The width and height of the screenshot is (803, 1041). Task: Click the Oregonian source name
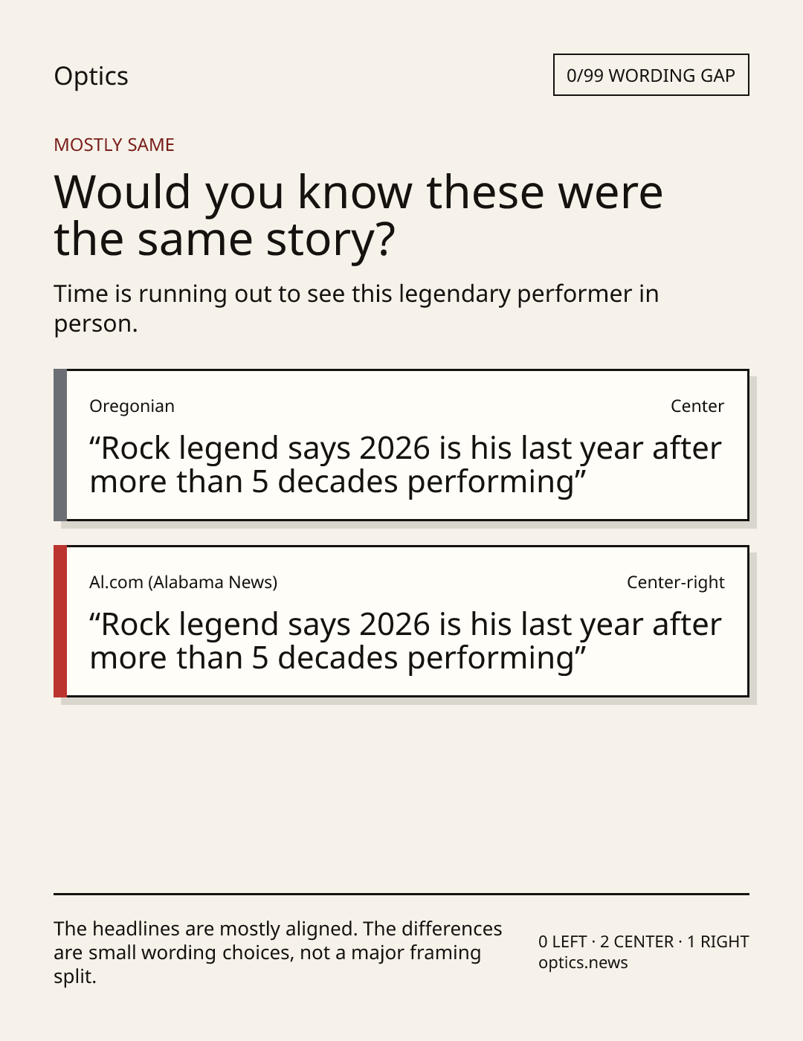click(x=132, y=406)
